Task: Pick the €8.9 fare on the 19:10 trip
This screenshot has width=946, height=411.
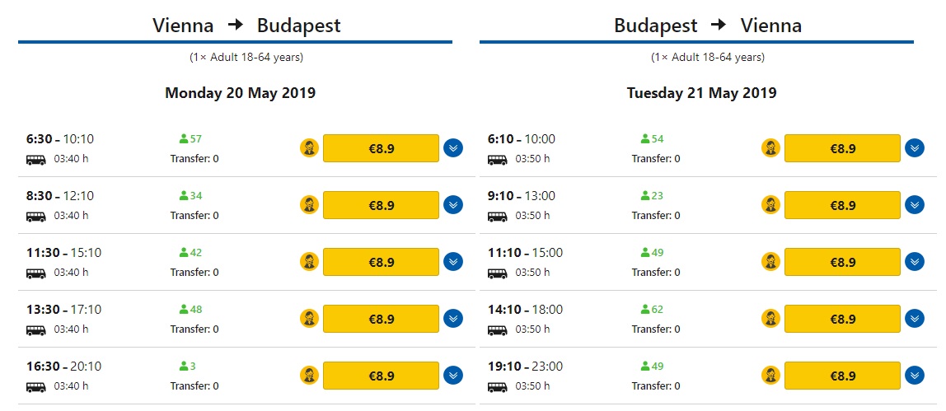Action: (842, 376)
